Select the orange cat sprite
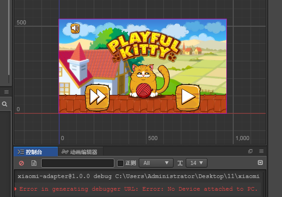 pyautogui.click(x=146, y=81)
